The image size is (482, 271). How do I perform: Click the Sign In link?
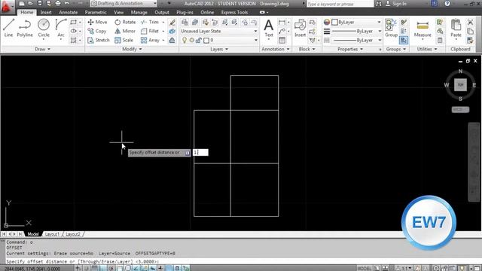pos(399,4)
